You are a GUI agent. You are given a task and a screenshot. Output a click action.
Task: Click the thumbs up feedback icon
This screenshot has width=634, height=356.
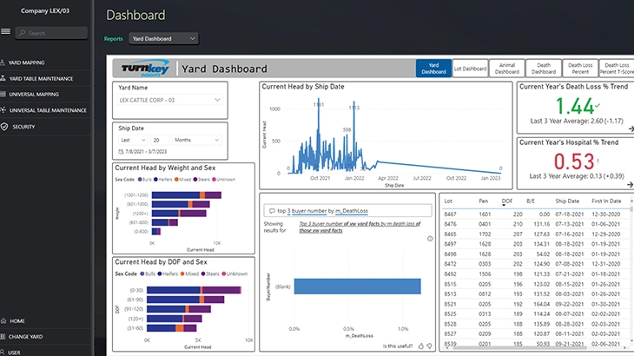pyautogui.click(x=421, y=346)
